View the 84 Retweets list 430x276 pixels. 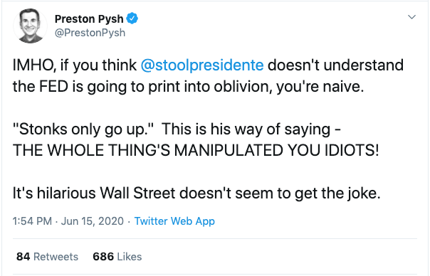coord(47,257)
